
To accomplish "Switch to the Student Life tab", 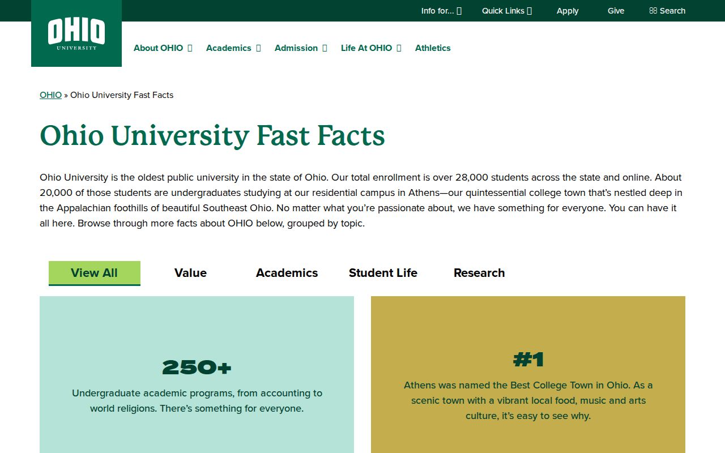I will (x=383, y=273).
